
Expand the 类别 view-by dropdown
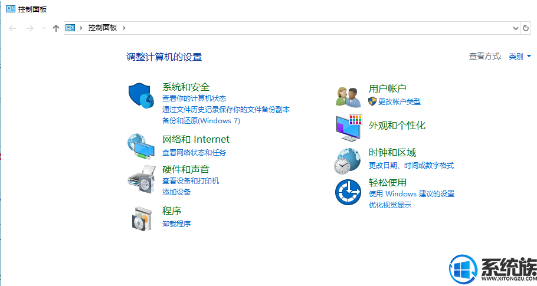[519, 56]
